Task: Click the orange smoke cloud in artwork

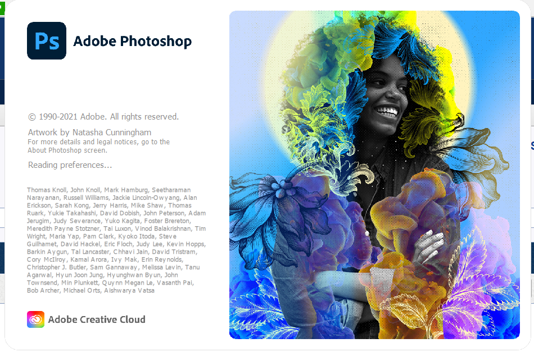Action: pos(409,218)
